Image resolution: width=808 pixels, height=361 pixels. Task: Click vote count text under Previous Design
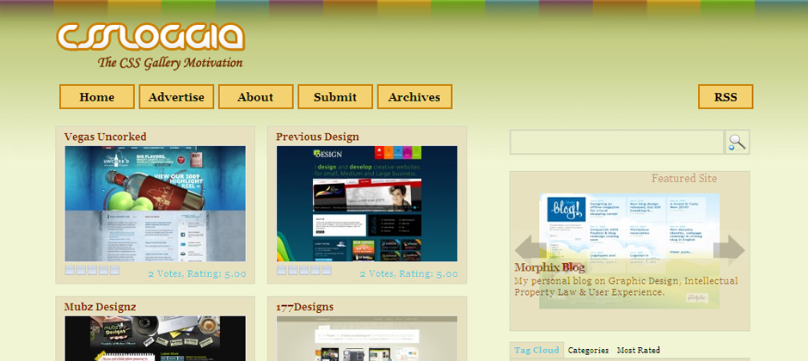[408, 274]
